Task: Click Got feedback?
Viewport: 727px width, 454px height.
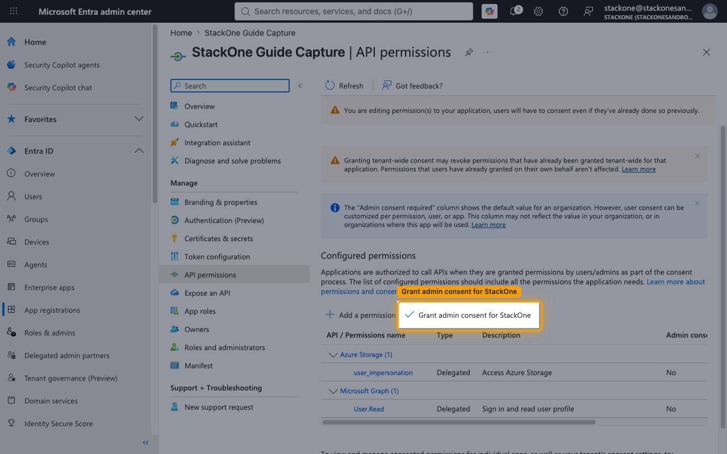Action: [x=412, y=86]
